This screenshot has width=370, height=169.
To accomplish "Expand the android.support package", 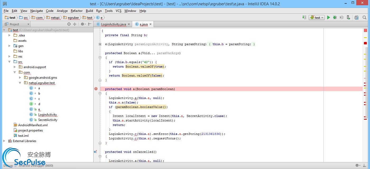I will (x=15, y=67).
